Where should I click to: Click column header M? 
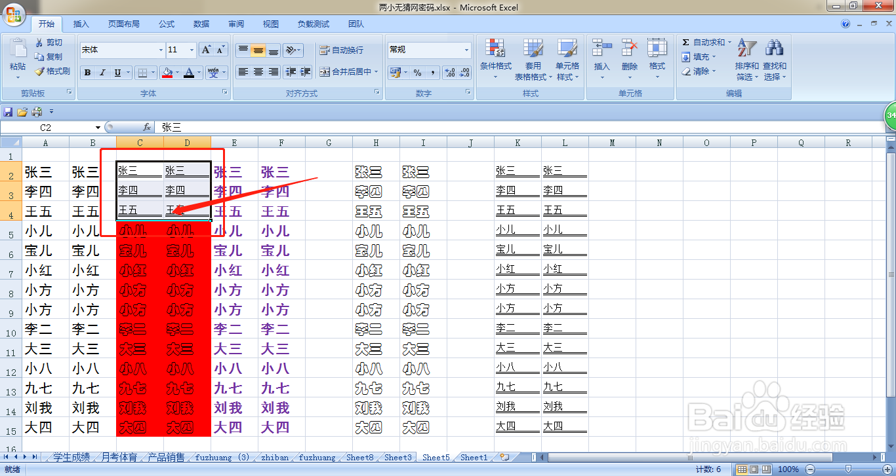612,143
